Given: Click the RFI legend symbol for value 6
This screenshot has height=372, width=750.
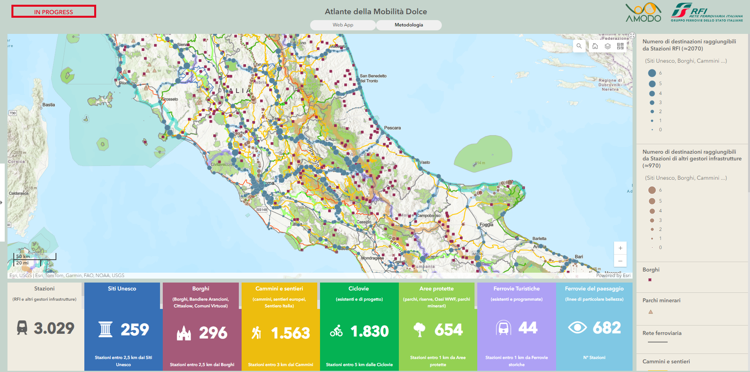Looking at the screenshot, I should coord(652,73).
